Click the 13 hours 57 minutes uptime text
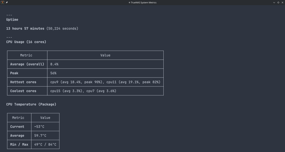285x152 pixels. point(25,28)
